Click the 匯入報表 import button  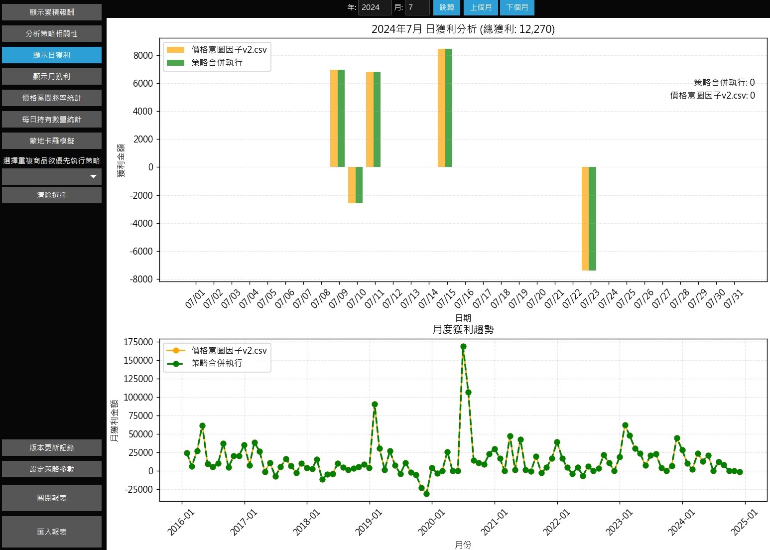(x=52, y=532)
